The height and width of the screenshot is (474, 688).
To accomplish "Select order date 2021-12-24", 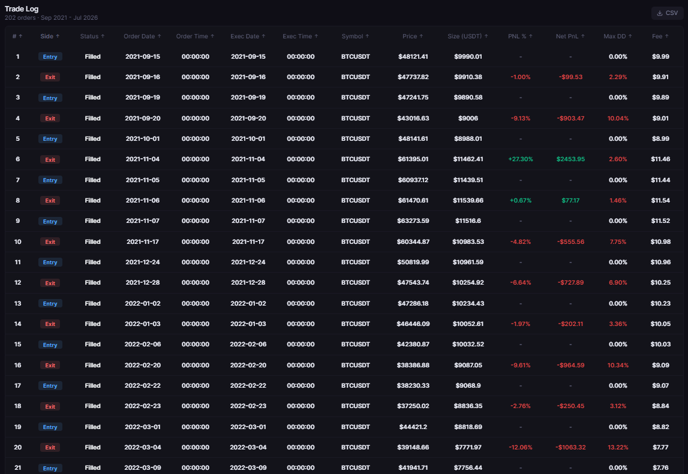I will coord(143,262).
